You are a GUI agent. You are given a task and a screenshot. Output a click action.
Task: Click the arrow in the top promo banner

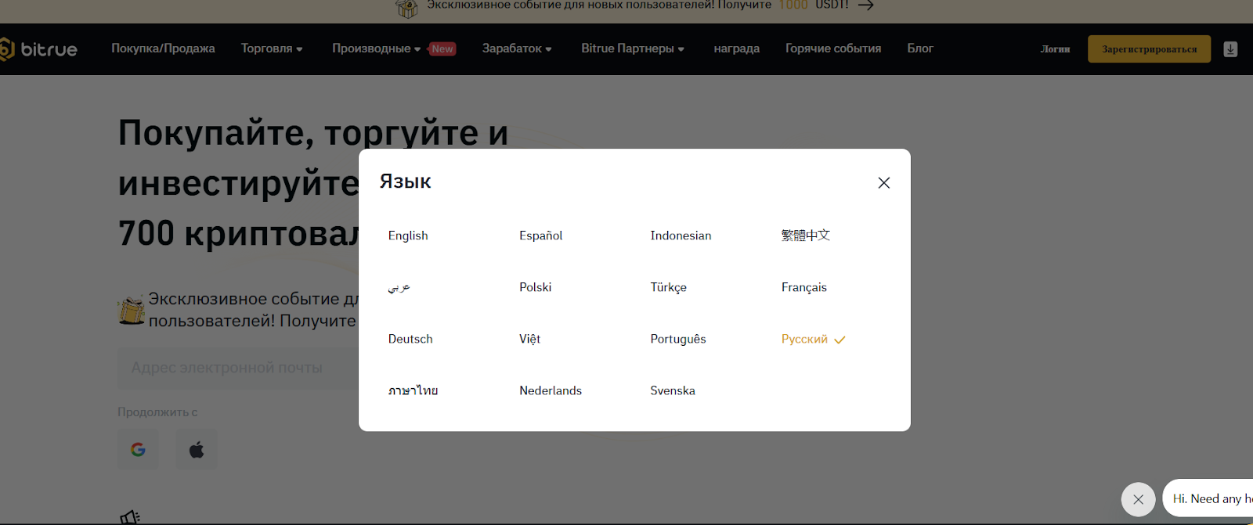click(865, 5)
